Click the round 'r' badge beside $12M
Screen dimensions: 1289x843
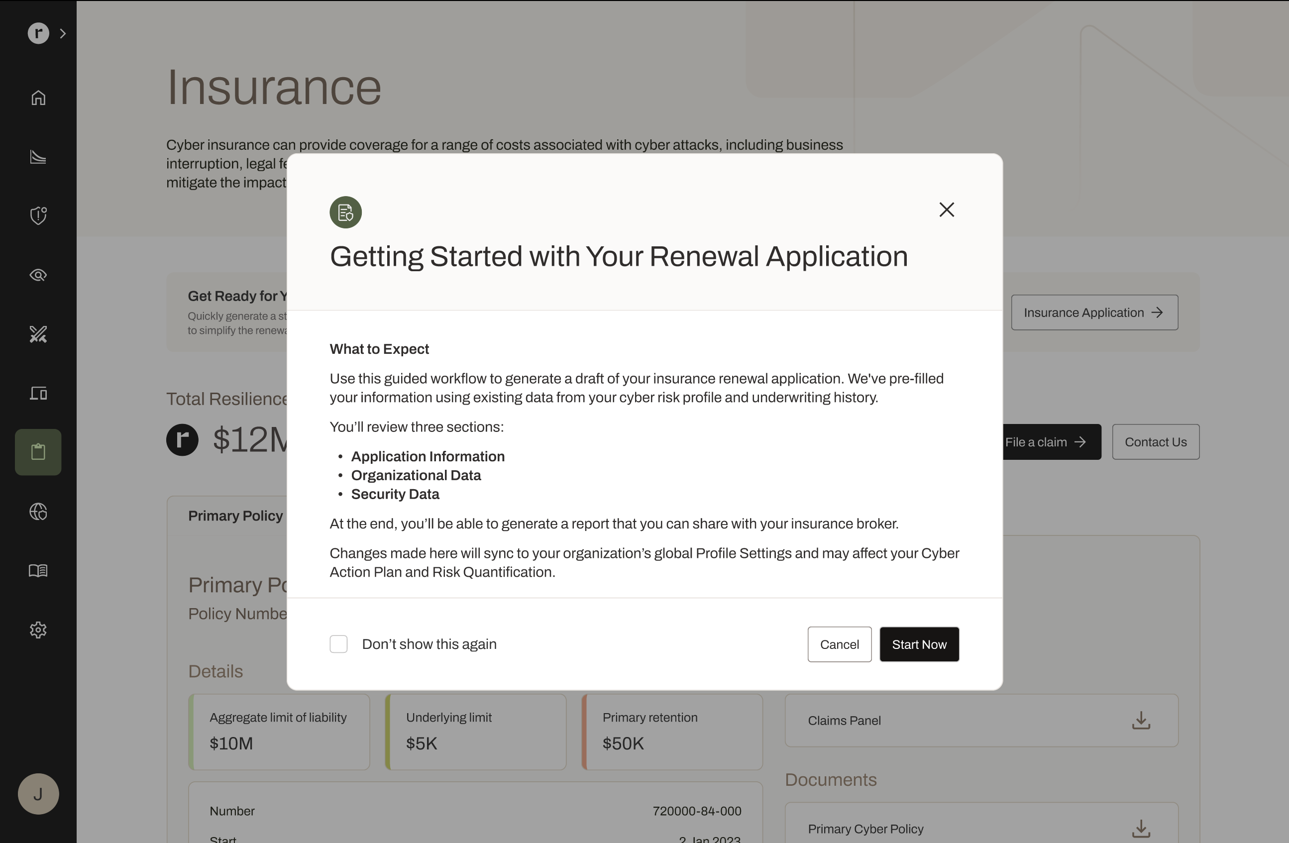[182, 439]
